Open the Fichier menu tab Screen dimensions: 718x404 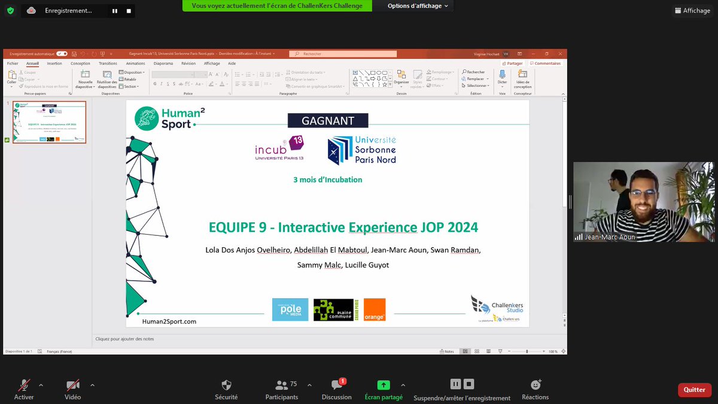[x=13, y=63]
